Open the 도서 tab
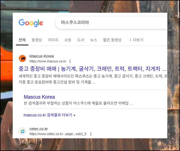Image resolution: width=180 pixels, height=151 pixels. point(81,40)
